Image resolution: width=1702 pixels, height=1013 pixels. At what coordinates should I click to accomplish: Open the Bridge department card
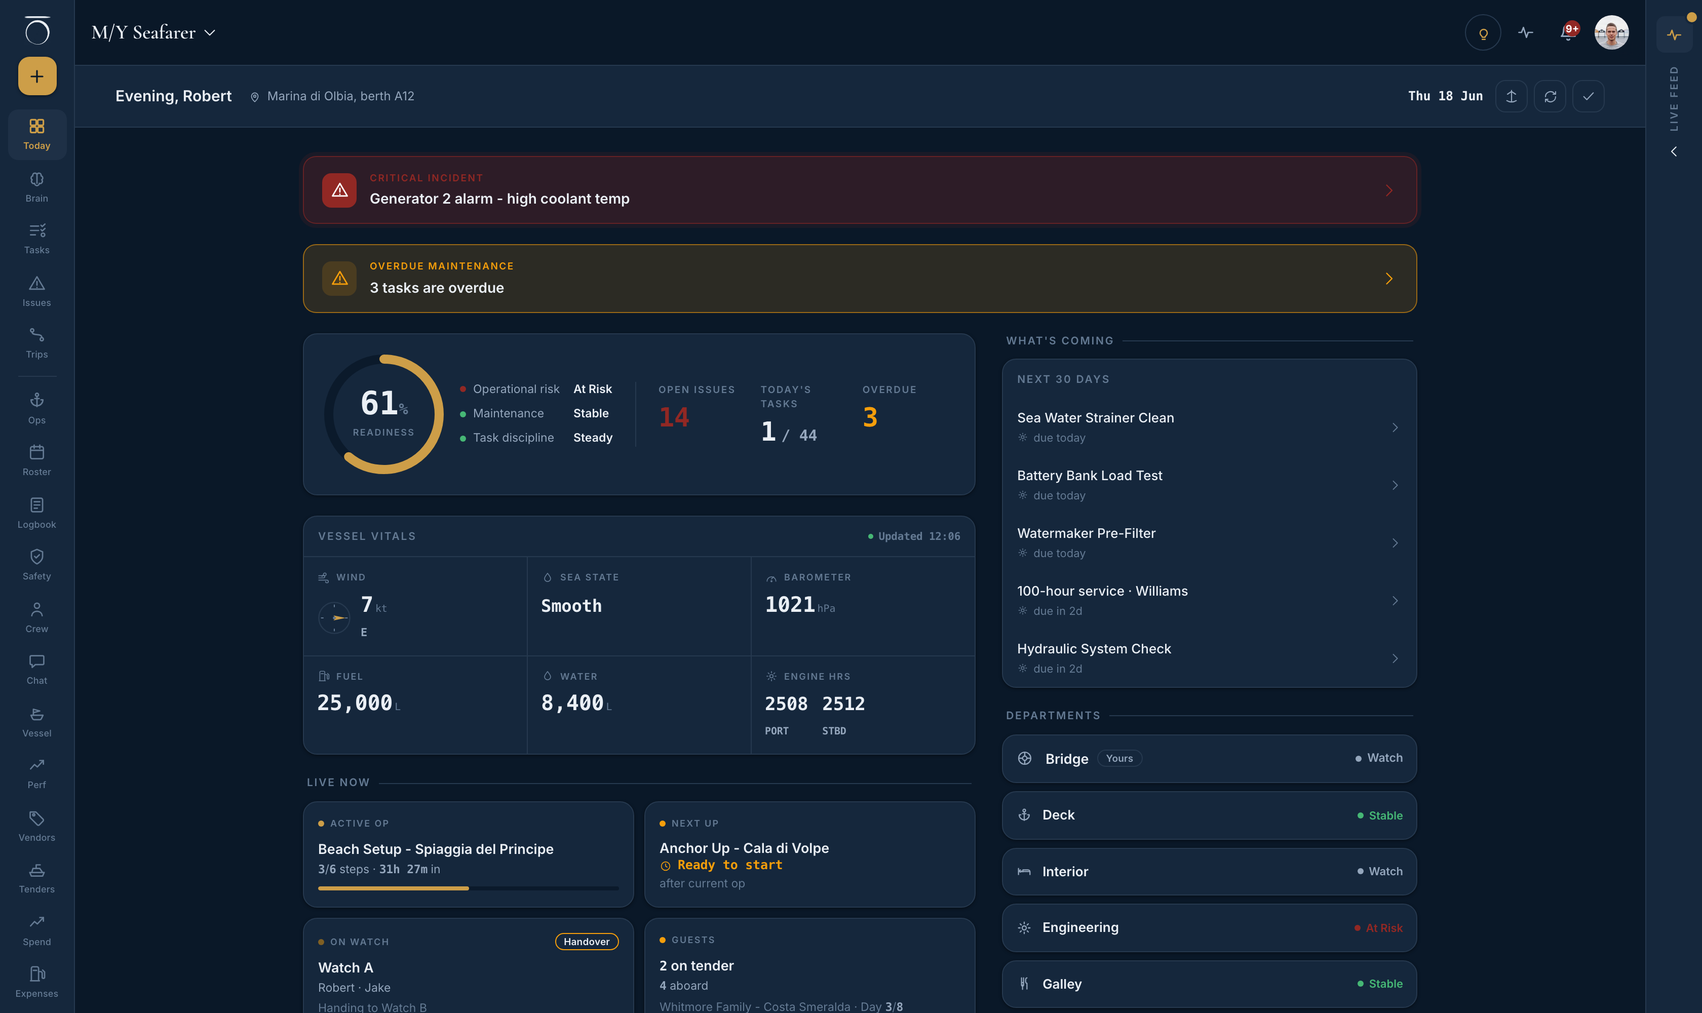coord(1209,758)
